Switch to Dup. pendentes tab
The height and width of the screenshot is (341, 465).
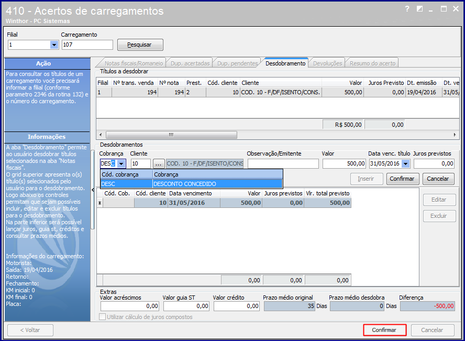pos(237,63)
